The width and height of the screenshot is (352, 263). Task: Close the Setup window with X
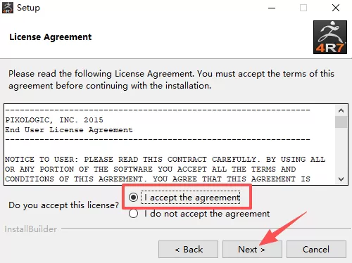336,8
